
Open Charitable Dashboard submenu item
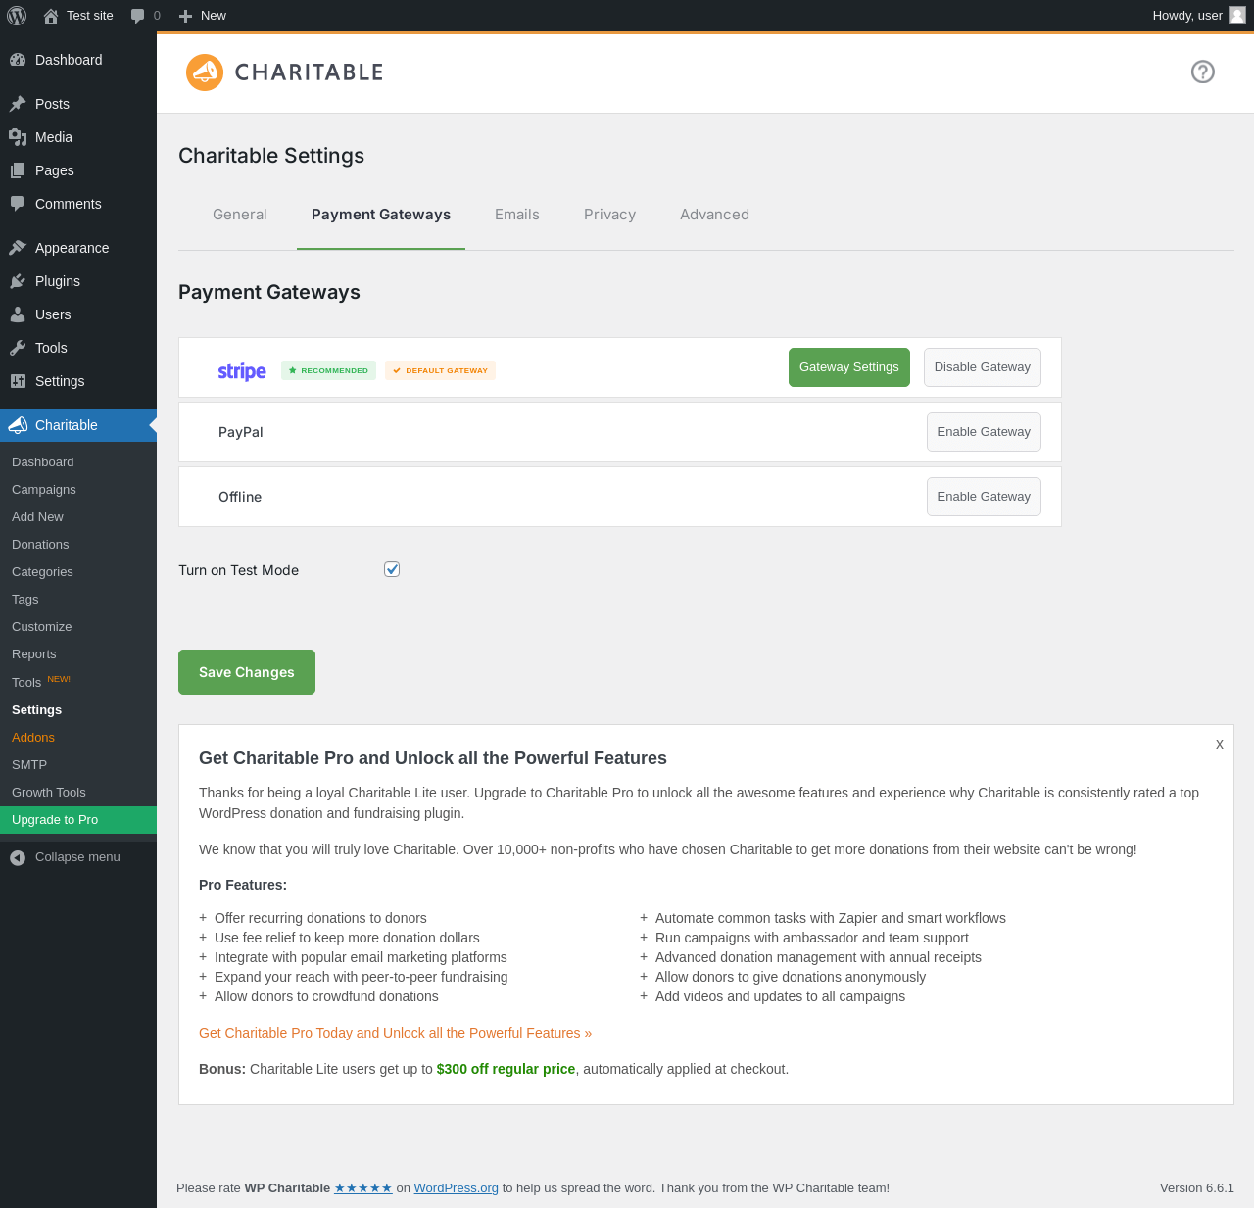click(x=78, y=462)
